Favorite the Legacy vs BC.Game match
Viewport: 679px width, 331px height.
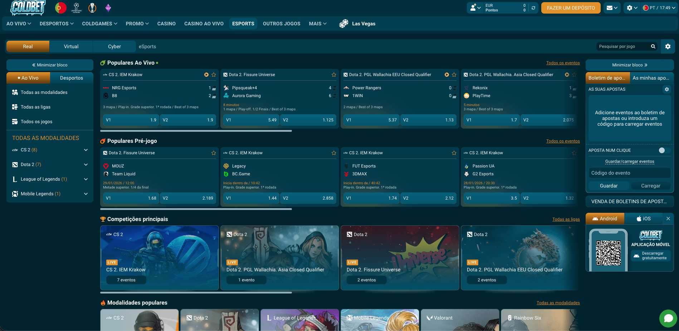pos(334,153)
